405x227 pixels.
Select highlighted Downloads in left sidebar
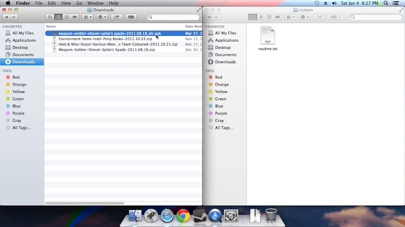click(x=22, y=62)
